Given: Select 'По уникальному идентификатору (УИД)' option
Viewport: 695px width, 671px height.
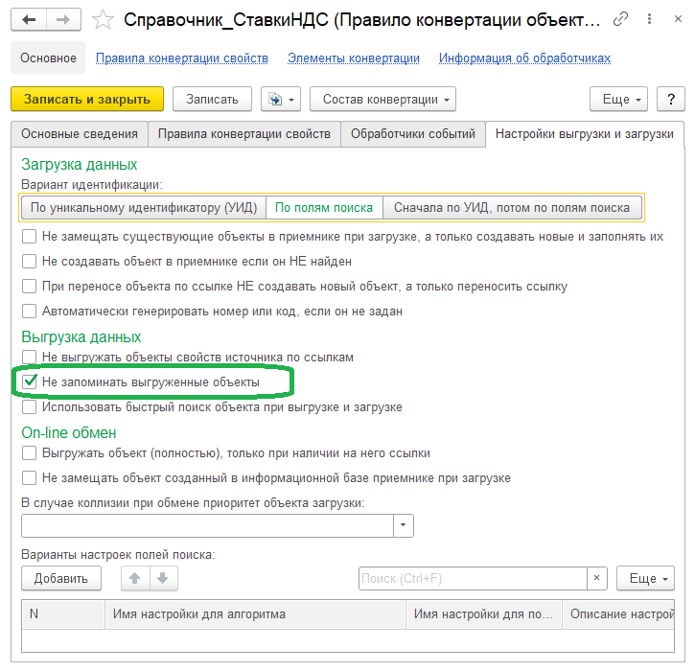Looking at the screenshot, I should pos(144,207).
